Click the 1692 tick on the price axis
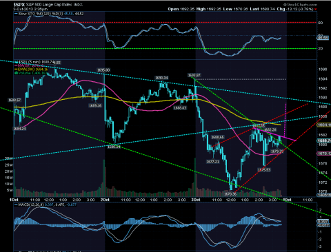 [323, 88]
